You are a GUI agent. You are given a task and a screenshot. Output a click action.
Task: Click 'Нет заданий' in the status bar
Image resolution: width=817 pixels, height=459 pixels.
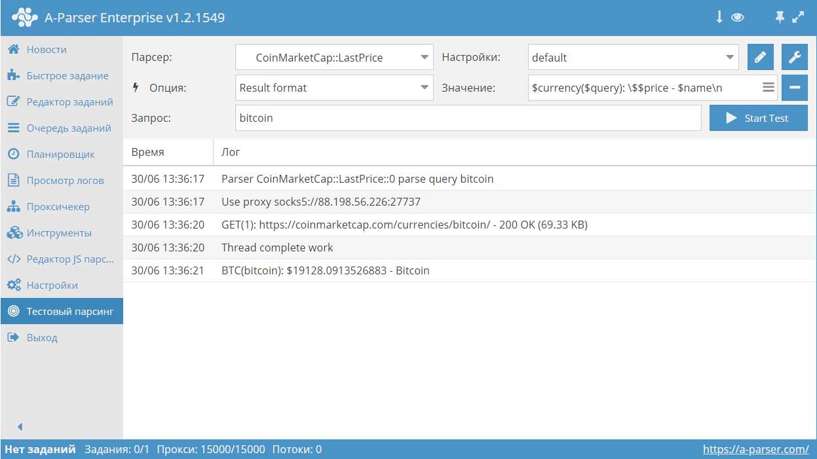pyautogui.click(x=40, y=449)
